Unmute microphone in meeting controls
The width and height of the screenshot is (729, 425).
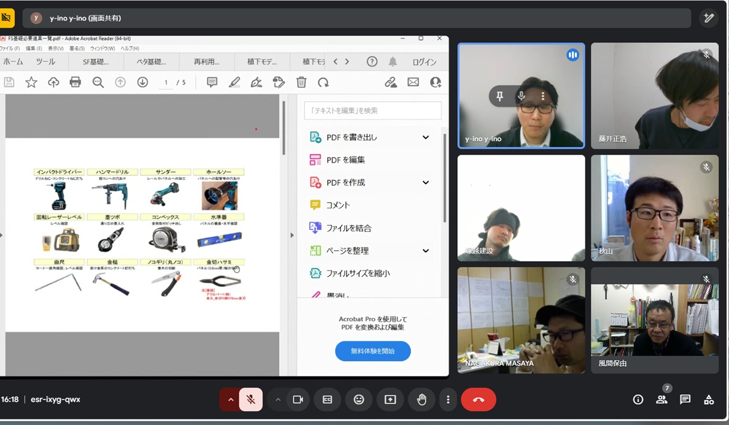pyautogui.click(x=250, y=400)
